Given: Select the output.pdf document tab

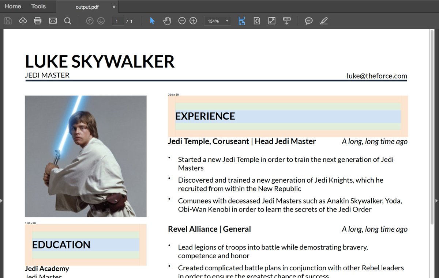Looking at the screenshot, I should tap(87, 7).
